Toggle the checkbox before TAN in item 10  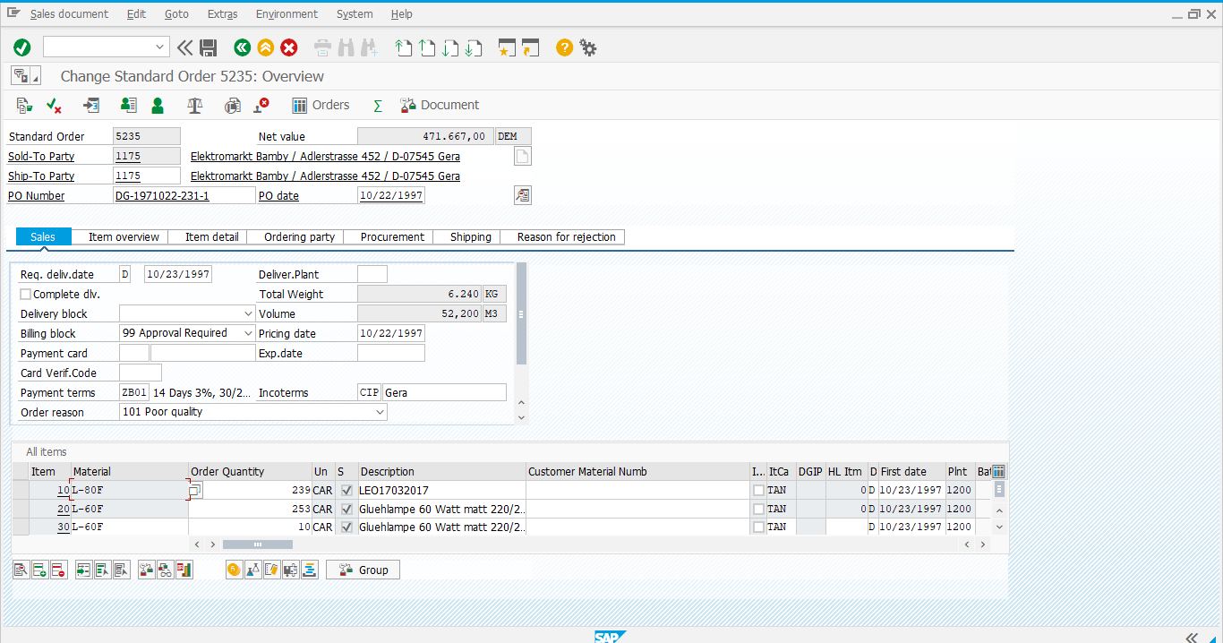pos(759,490)
